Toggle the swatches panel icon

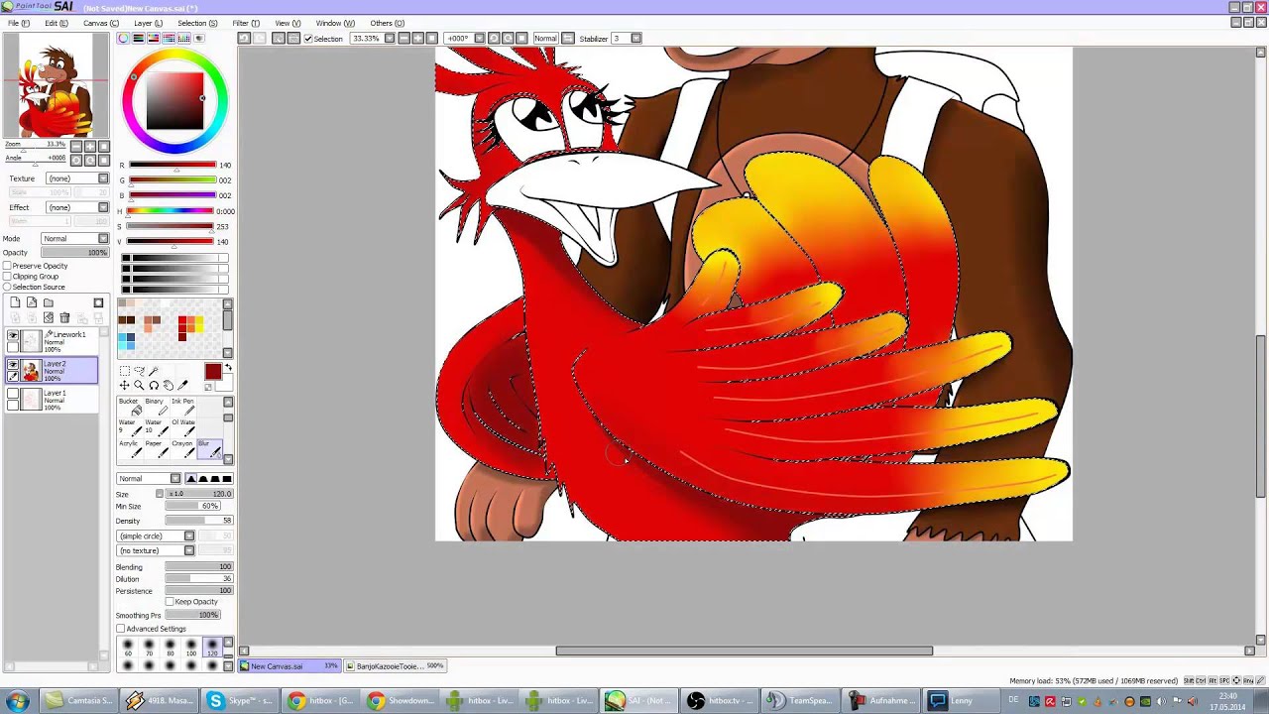[x=183, y=38]
